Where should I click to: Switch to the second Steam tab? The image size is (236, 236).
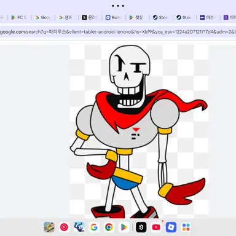point(184,18)
